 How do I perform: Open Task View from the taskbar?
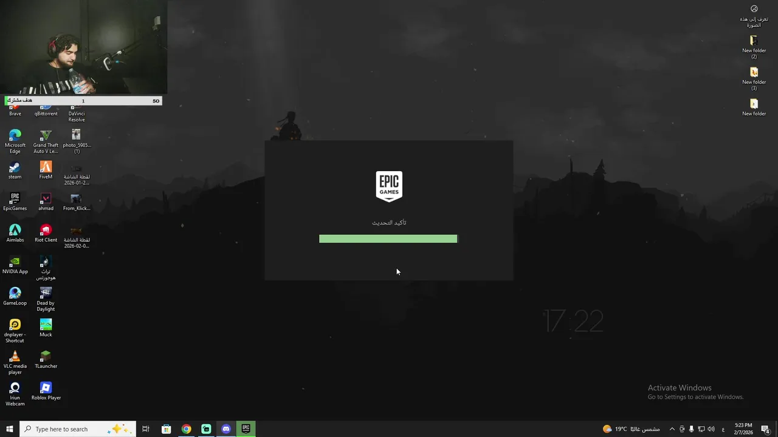click(146, 429)
